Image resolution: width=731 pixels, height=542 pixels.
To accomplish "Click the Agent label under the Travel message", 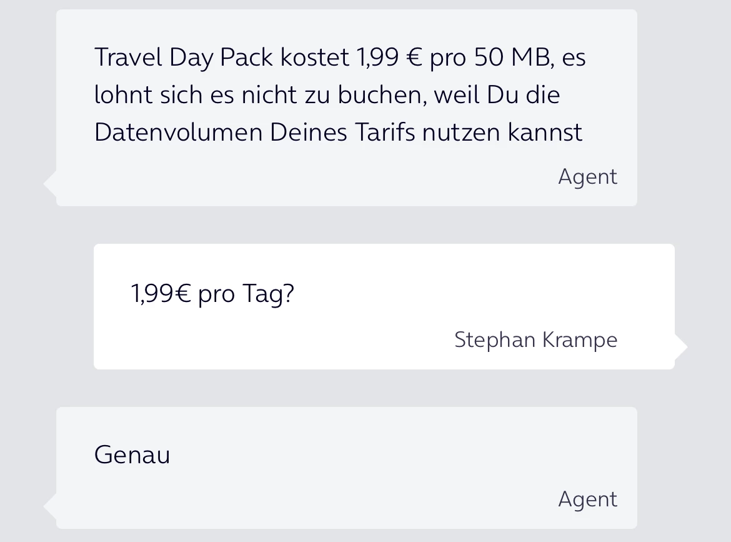I will [x=587, y=177].
